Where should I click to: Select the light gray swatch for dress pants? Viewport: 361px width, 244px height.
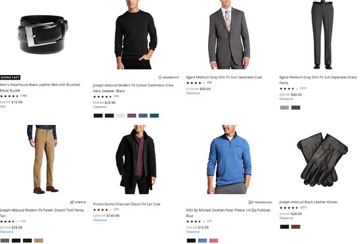[284, 107]
